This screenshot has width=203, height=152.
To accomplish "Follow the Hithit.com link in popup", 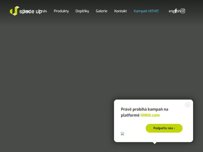I will pyautogui.click(x=150, y=115).
